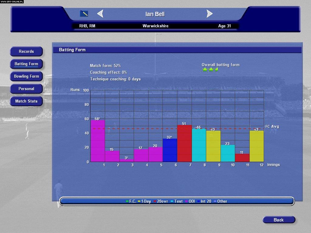This screenshot has height=233, width=311.
Task: Click the 20ovr red legend swatch
Action: 155,201
